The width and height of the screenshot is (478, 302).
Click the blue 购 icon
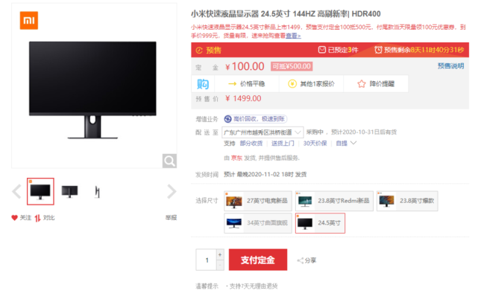pos(203,84)
